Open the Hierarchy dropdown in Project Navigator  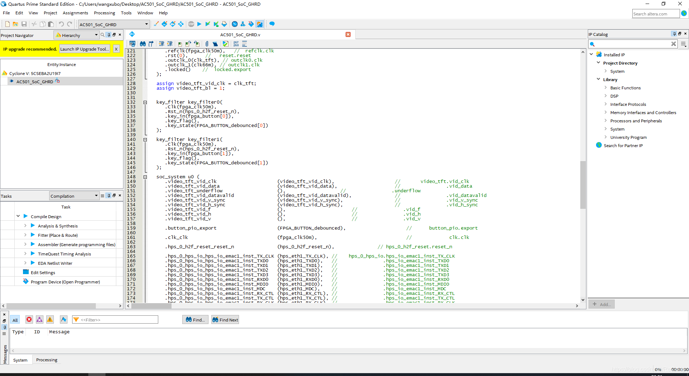[76, 35]
